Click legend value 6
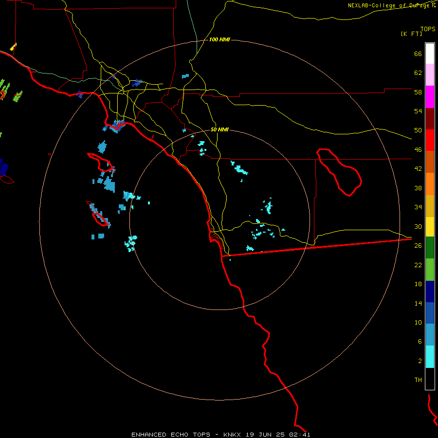 point(420,342)
